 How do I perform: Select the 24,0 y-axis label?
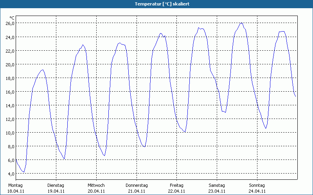10,37
